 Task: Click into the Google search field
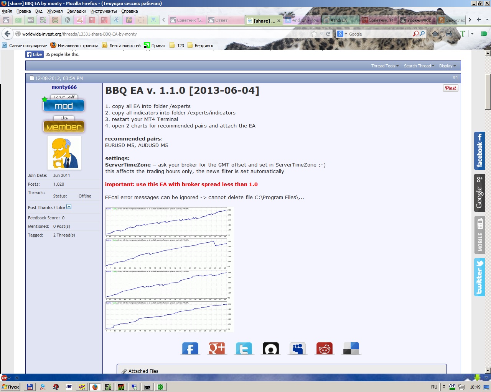pyautogui.click(x=380, y=34)
